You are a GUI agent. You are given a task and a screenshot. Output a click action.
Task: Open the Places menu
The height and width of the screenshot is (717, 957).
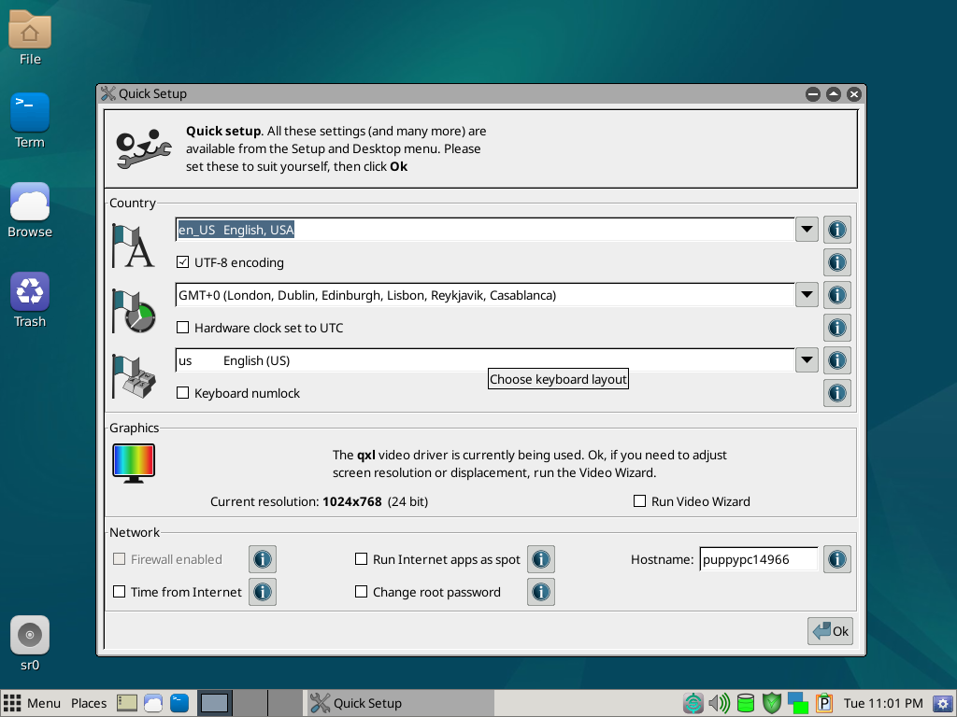click(89, 703)
